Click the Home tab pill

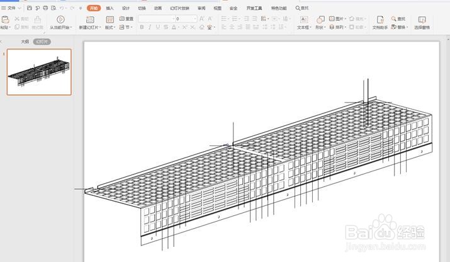click(94, 8)
